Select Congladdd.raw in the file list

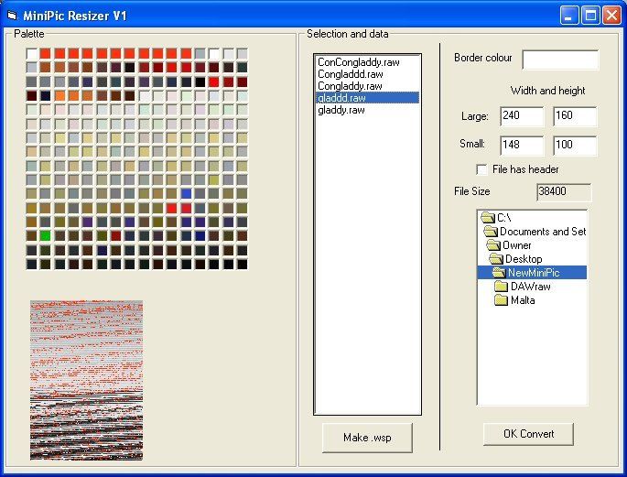pos(350,74)
